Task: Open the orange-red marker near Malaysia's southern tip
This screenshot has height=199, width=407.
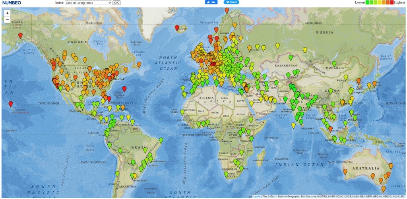Action: (330, 129)
